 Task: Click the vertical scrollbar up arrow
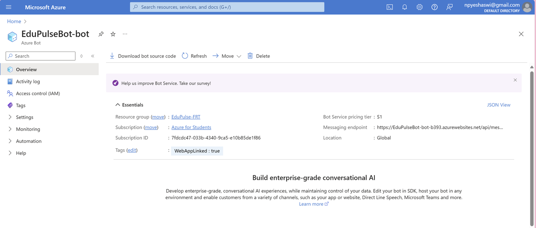coord(532,67)
